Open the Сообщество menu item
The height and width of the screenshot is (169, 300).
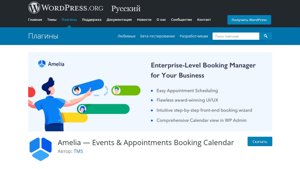click(x=181, y=20)
